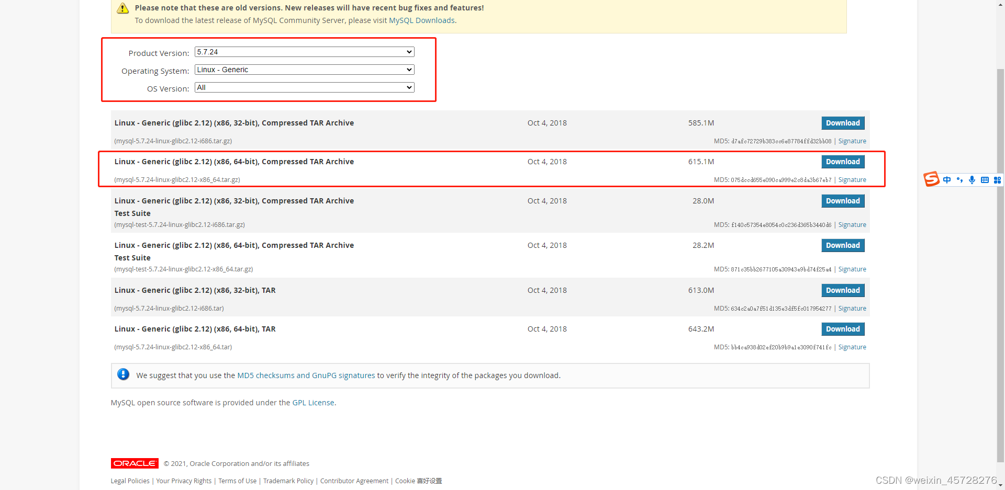Open the OS Version dropdown showing All

pos(305,87)
